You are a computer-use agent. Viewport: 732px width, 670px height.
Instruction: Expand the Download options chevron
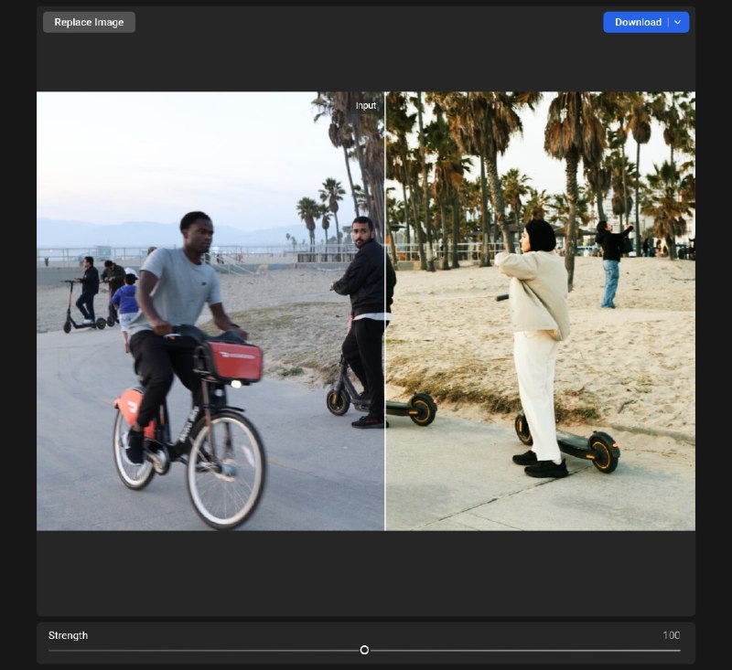click(678, 22)
